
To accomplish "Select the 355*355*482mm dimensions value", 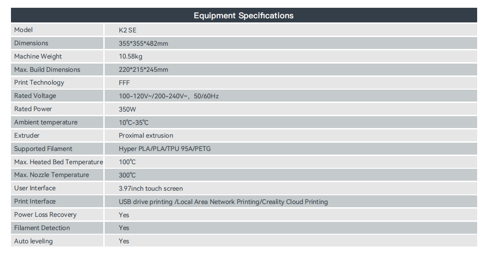I will tap(144, 43).
